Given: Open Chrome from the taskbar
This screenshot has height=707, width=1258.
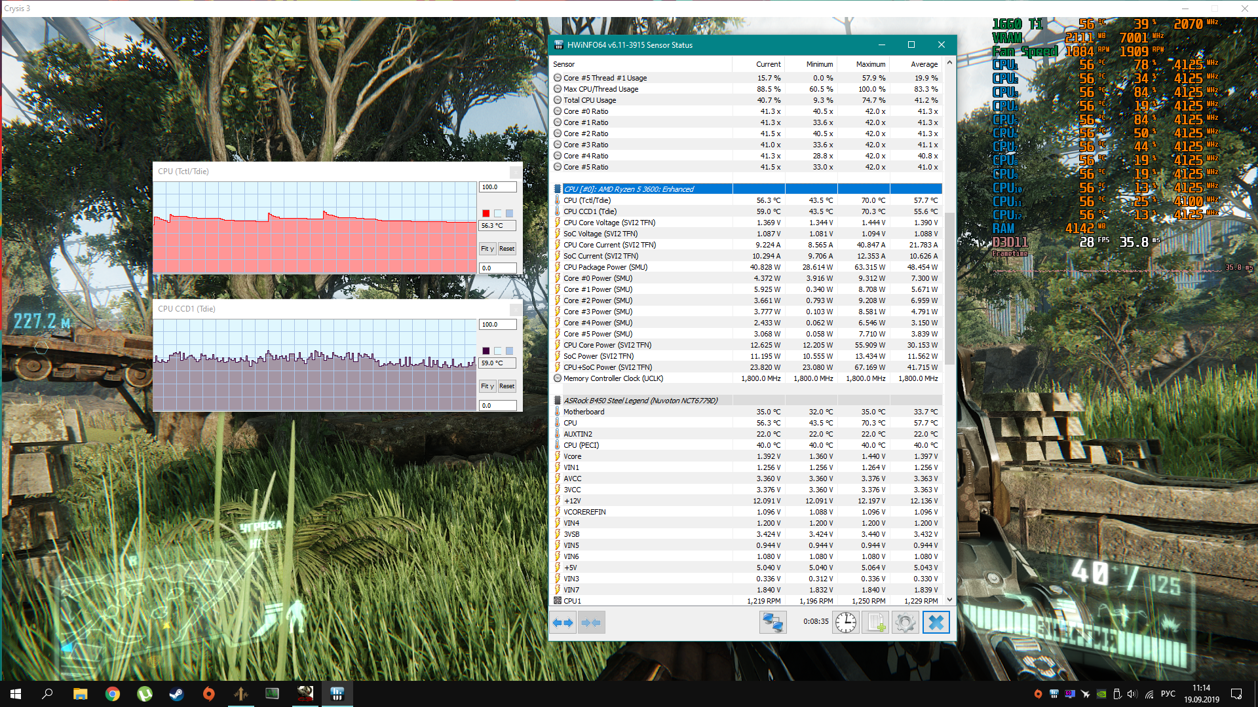Looking at the screenshot, I should tap(113, 694).
